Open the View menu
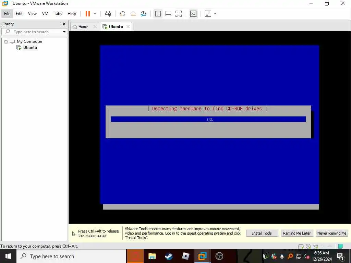Viewport: 351px width, 263px height. (x=32, y=14)
